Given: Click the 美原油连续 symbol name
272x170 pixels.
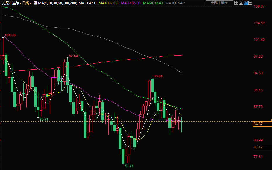Looking at the screenshot, I should point(10,3).
